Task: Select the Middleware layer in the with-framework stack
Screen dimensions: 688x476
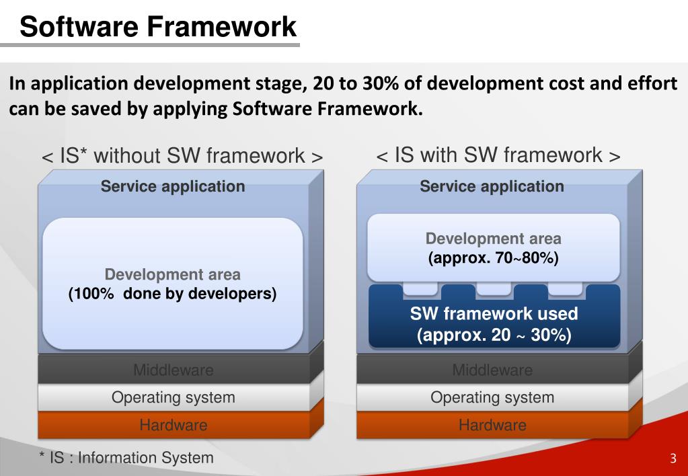Action: pyautogui.click(x=492, y=370)
